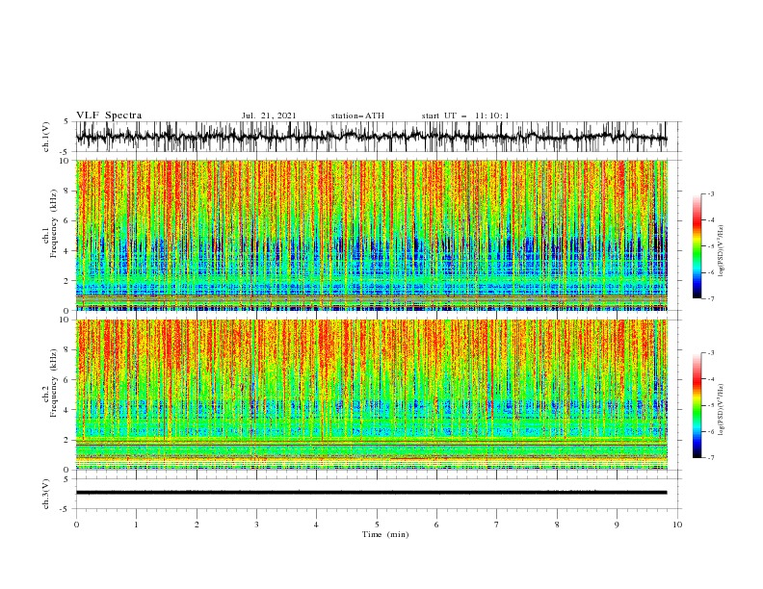Click the '4' kHz tick on ch.2 frequency axis
Screen dimensions: 763x589
coord(67,410)
